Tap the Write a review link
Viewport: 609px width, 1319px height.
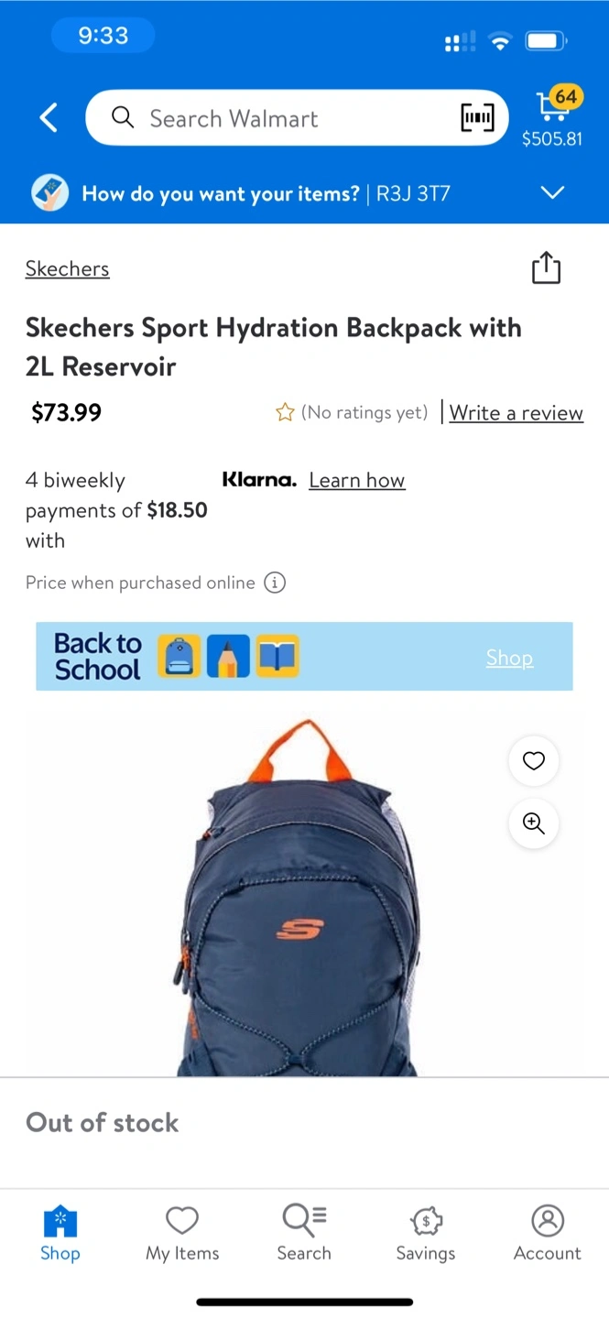coord(517,413)
